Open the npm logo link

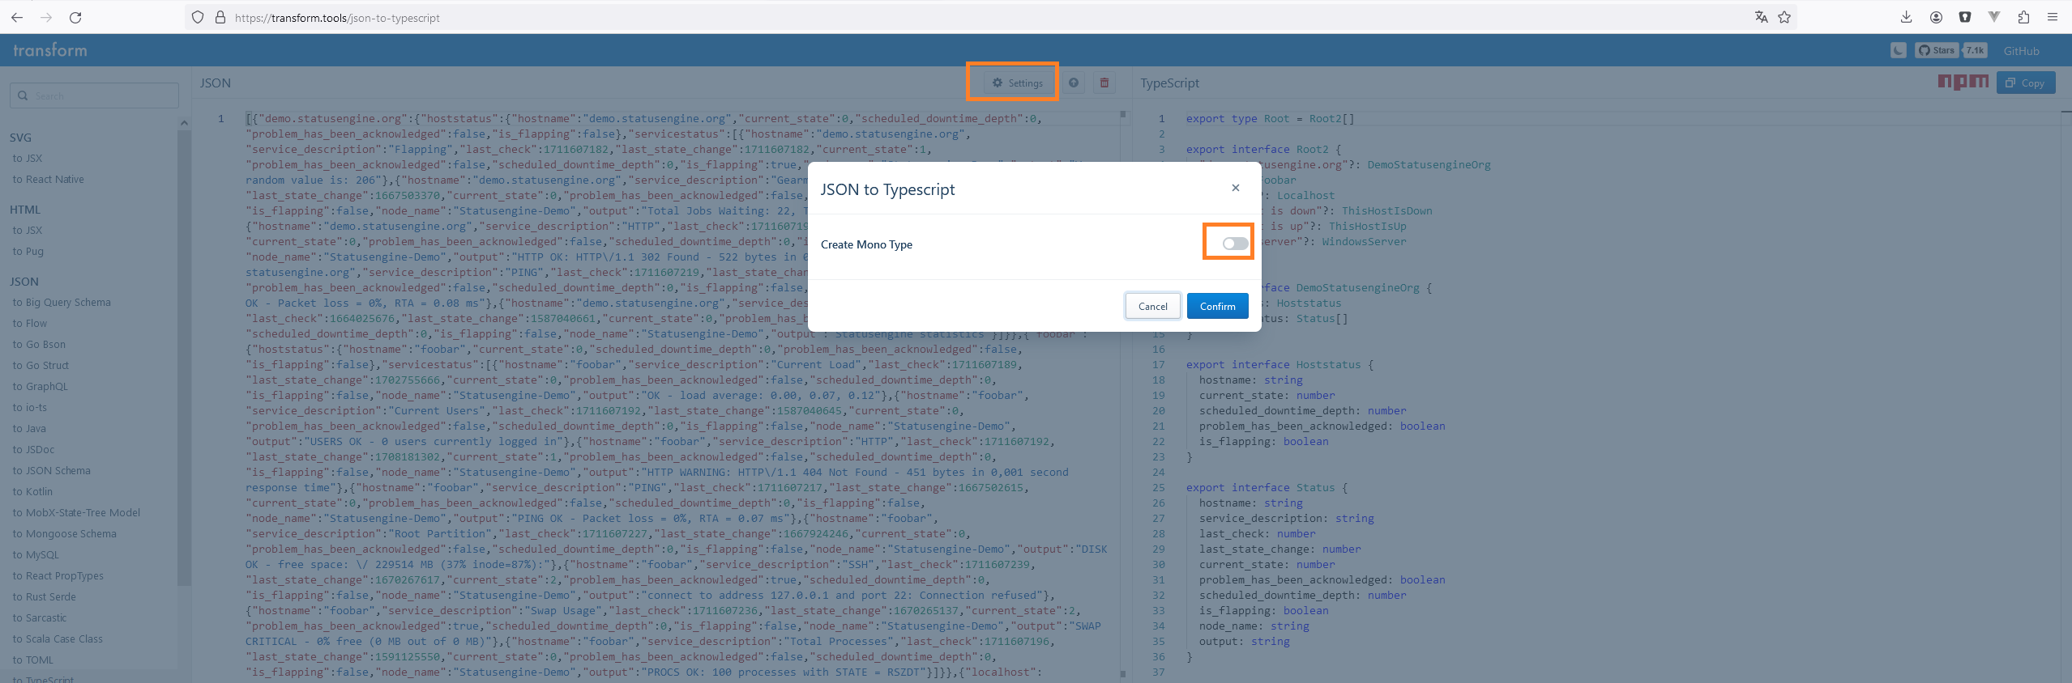1963,81
